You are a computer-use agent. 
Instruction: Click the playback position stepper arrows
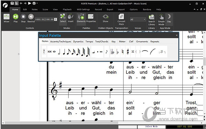tap(56, 19)
